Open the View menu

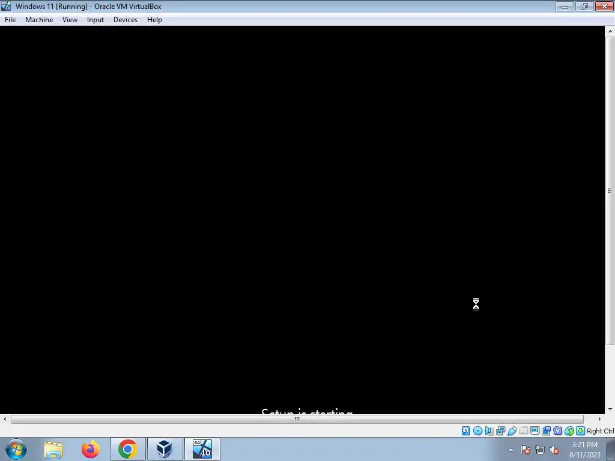point(70,20)
